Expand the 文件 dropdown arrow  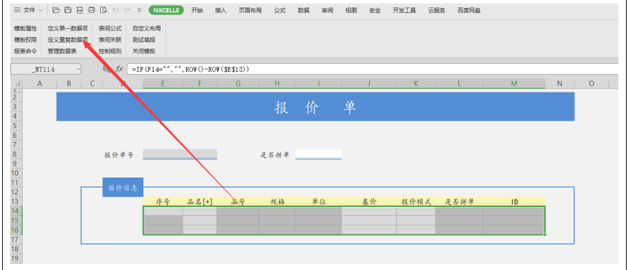tap(41, 10)
